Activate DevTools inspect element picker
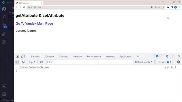The height and width of the screenshot is (102, 182). 17,56
